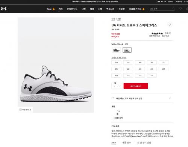Focus the UA search input field
This screenshot has height=147, width=188.
(161, 9)
